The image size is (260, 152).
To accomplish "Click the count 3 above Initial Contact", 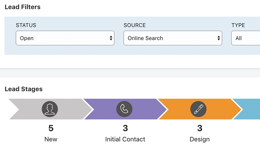I will 125,128.
